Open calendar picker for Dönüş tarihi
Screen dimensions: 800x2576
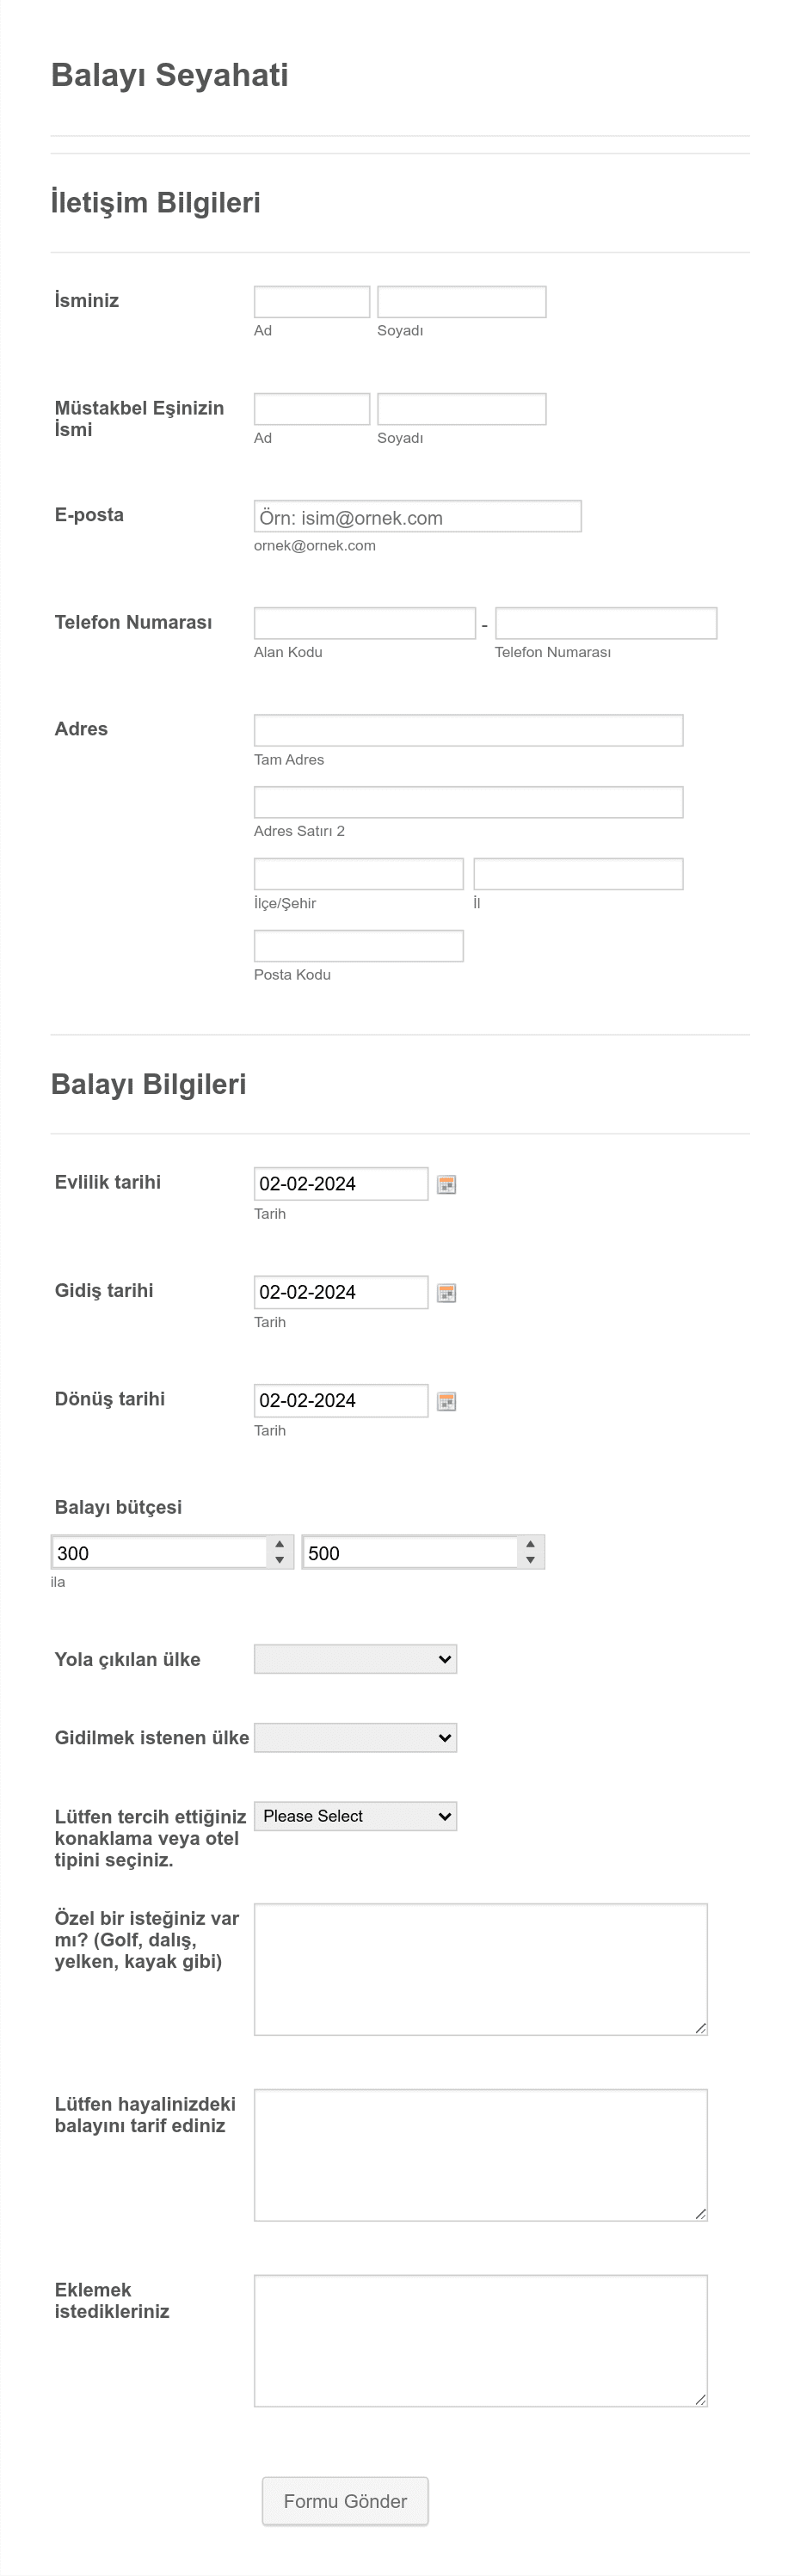coord(447,1401)
